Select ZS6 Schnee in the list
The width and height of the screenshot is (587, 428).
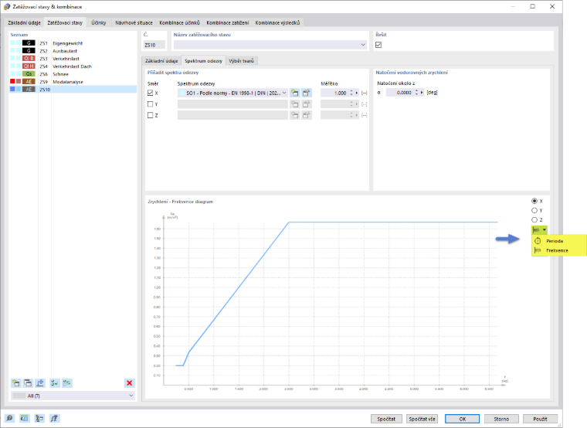(x=73, y=73)
